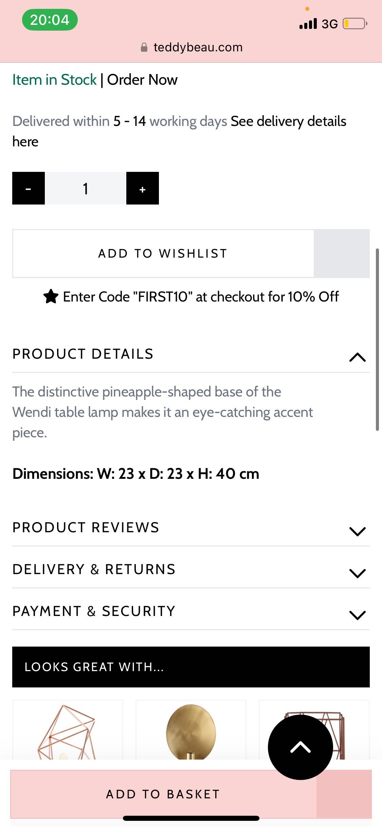Expand the Product Reviews section
The image size is (382, 829).
[x=191, y=528]
